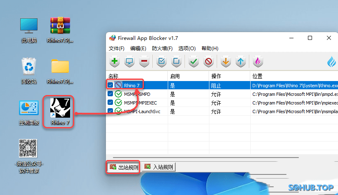This screenshot has width=338, height=195.
Task: Select the Rhino 7 desktop shortcut
Action: (60, 111)
